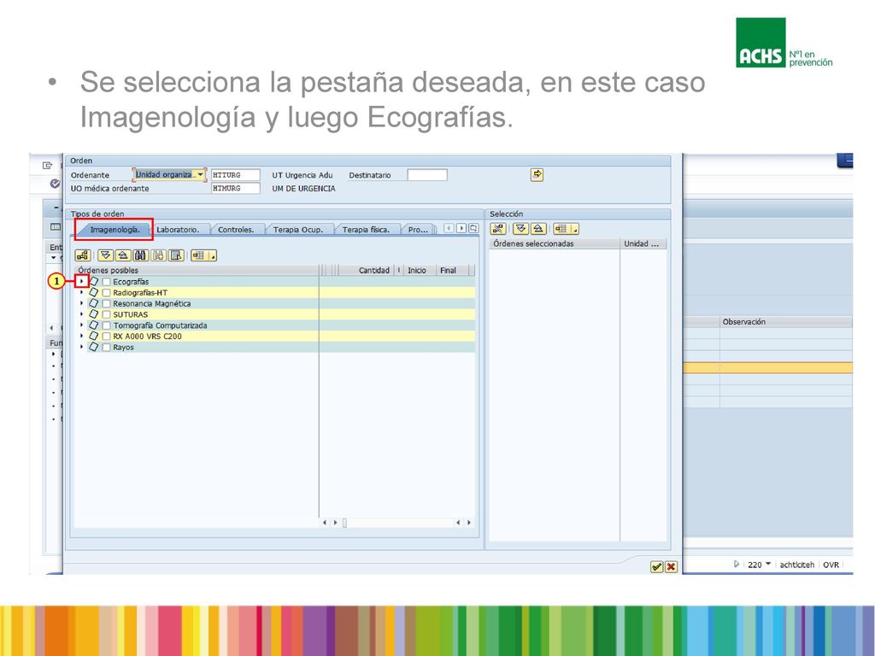Expand the RX A000 VRS C200 node
875x656 pixels.
click(82, 336)
